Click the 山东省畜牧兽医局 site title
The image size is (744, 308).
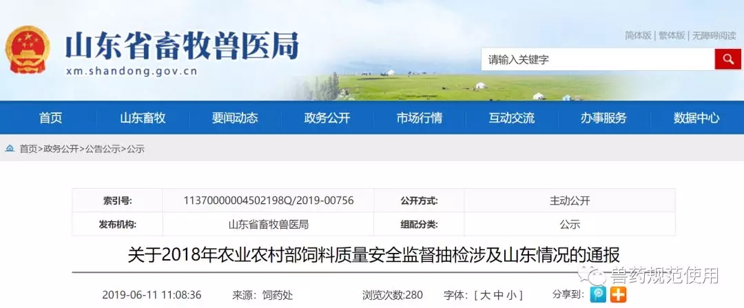point(182,47)
